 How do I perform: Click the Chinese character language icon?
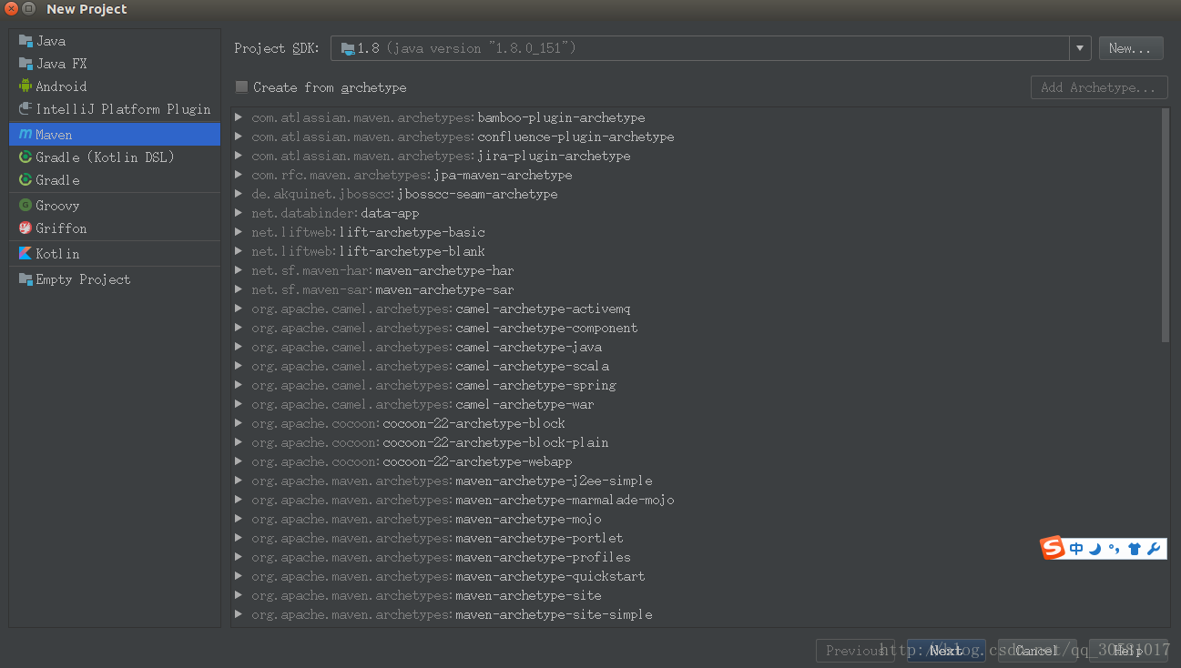pyautogui.click(x=1076, y=549)
